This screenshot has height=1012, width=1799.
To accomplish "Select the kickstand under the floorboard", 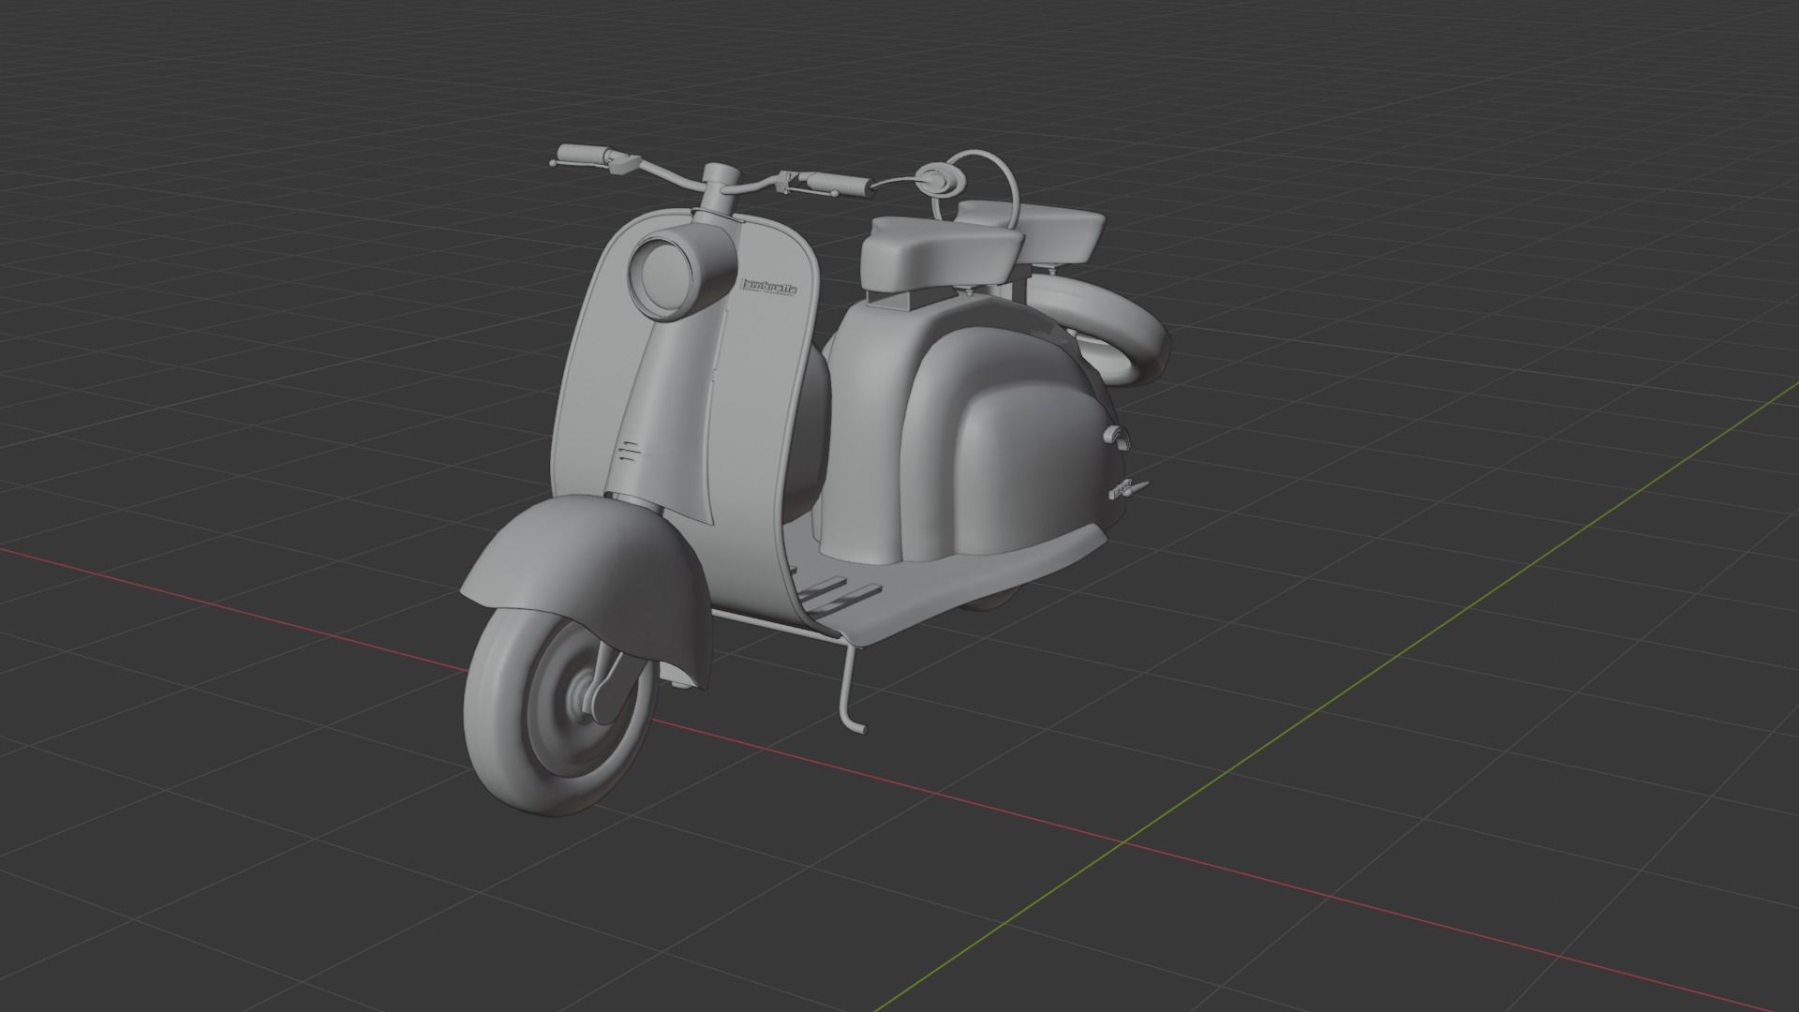I will coord(851,688).
